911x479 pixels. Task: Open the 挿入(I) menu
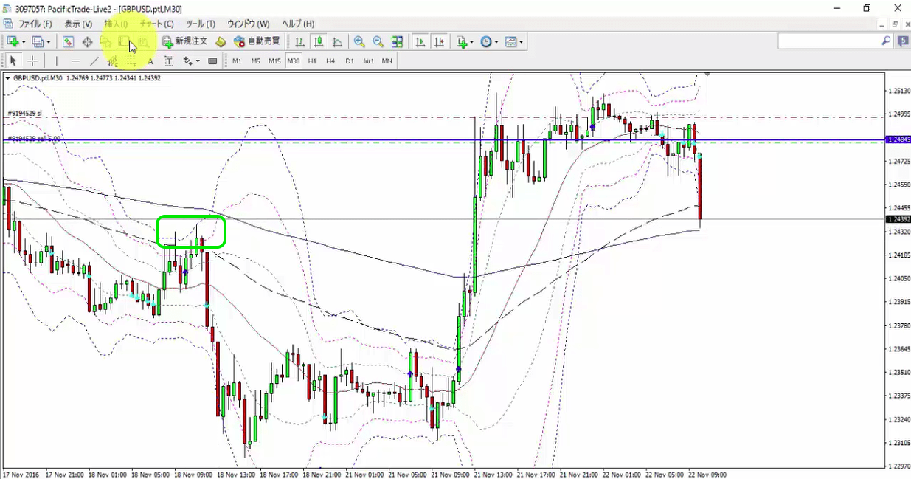tap(116, 24)
